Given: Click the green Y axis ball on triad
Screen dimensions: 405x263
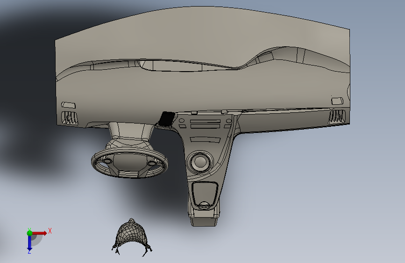Looking at the screenshot, I should point(29,233).
